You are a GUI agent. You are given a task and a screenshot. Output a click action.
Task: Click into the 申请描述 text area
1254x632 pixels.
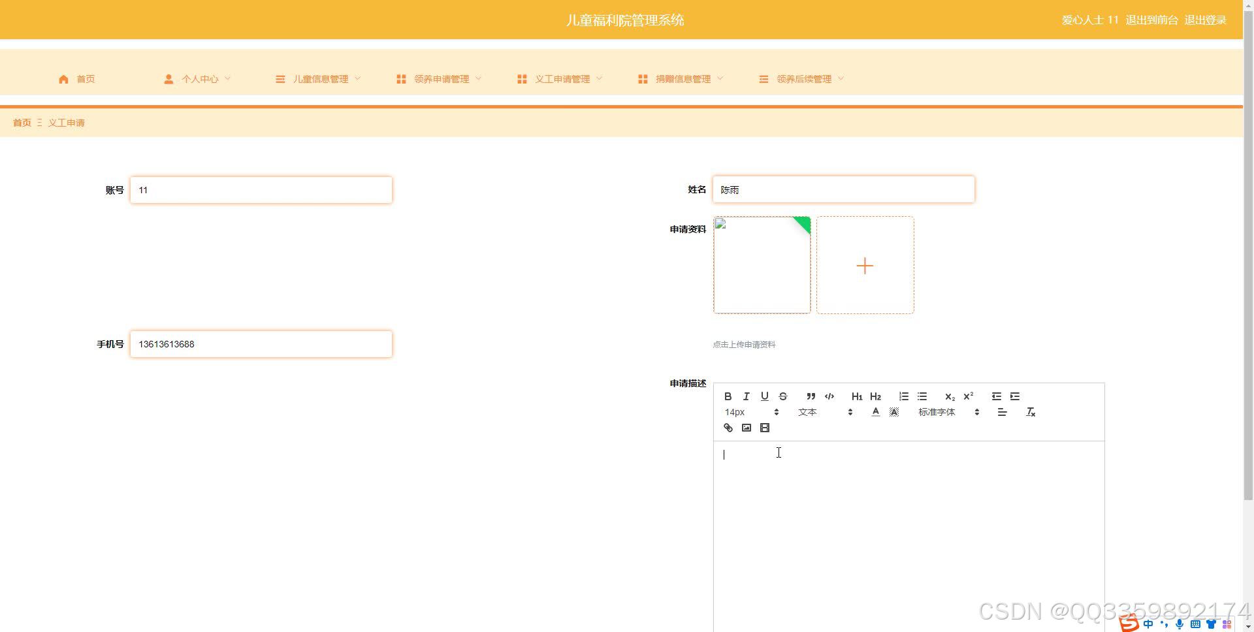click(908, 535)
